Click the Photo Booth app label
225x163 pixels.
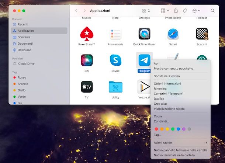[x=173, y=18]
